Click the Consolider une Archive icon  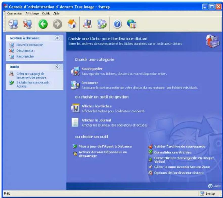[x=150, y=152]
